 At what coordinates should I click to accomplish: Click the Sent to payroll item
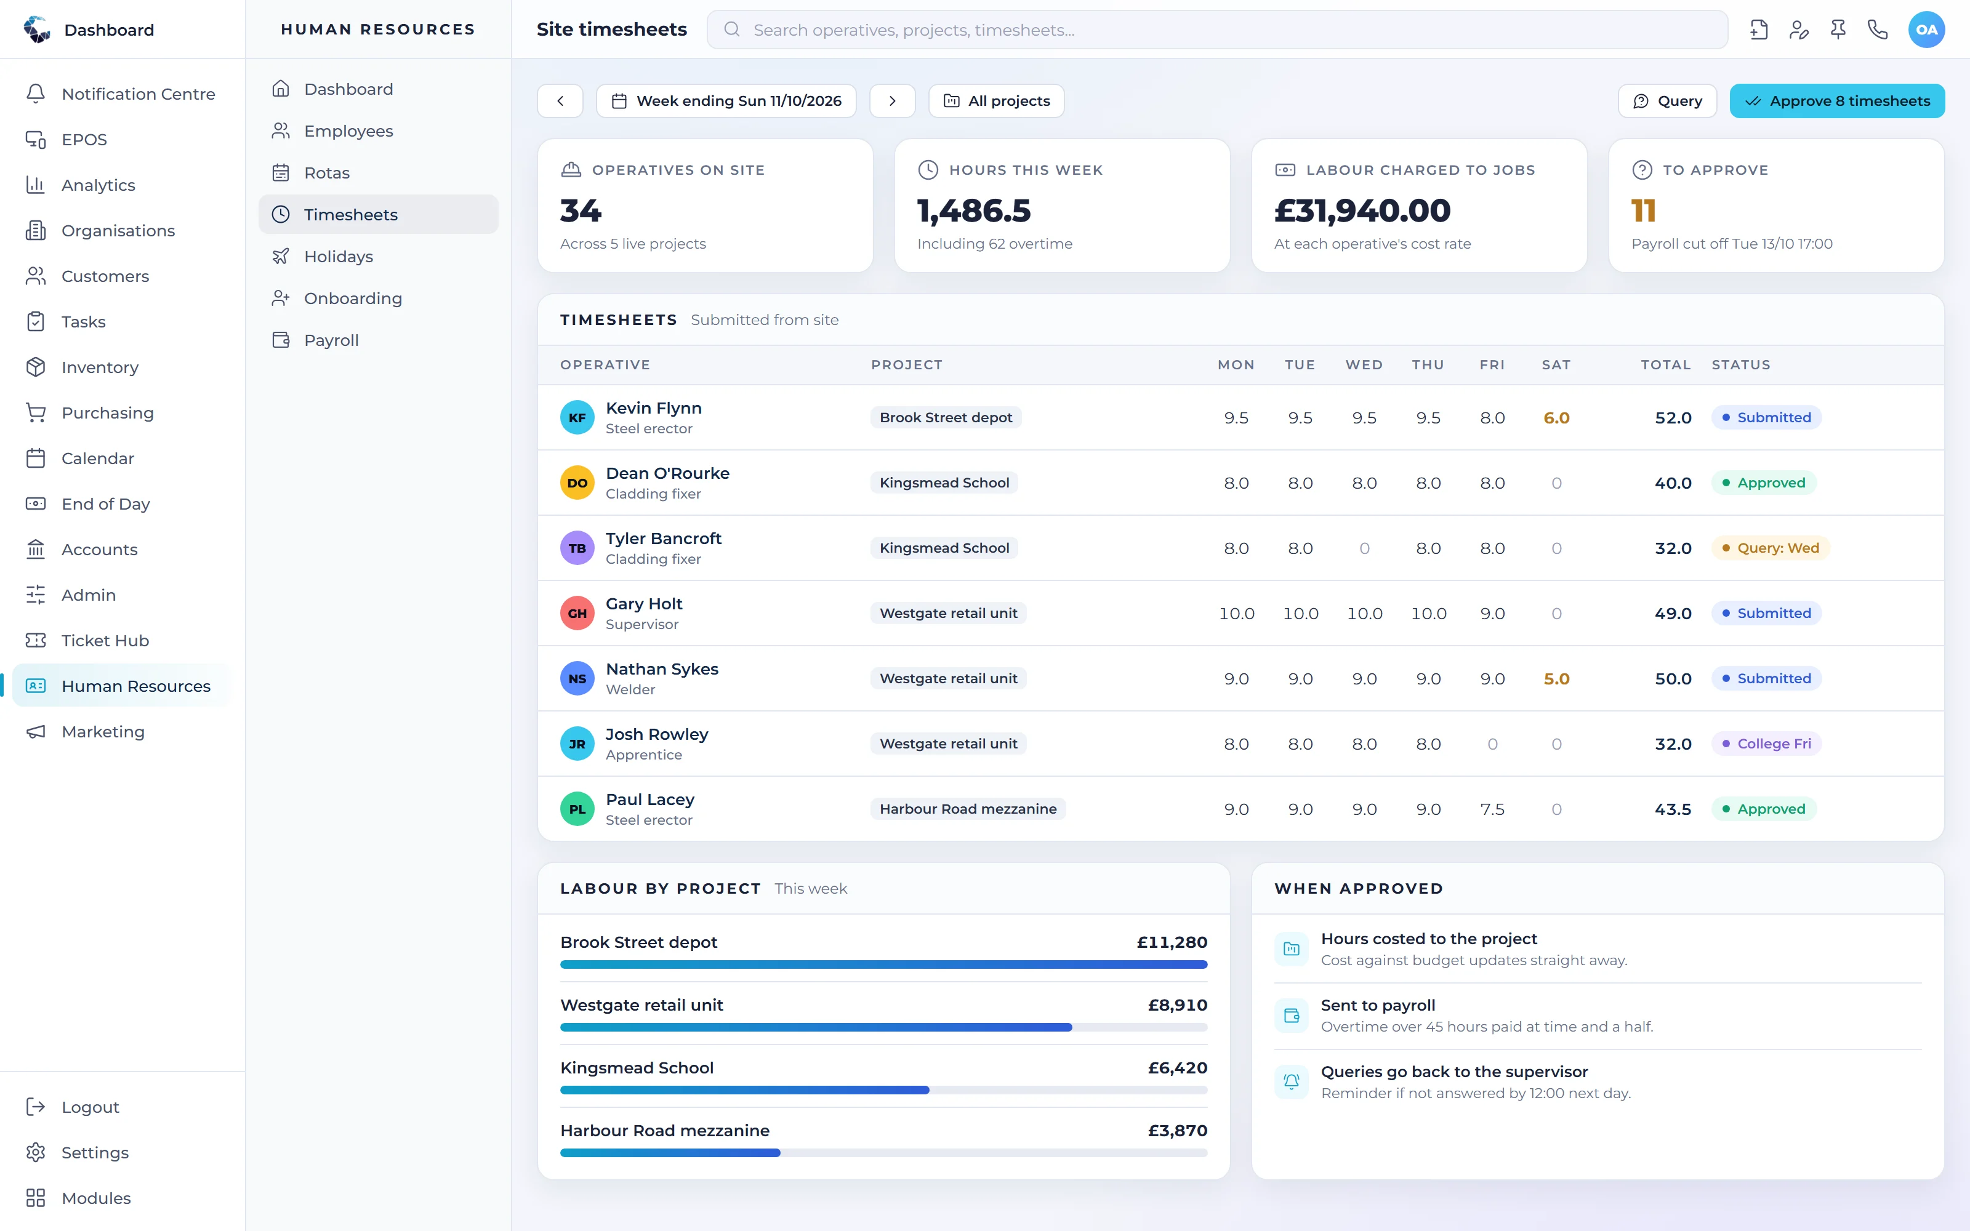pyautogui.click(x=1597, y=1015)
